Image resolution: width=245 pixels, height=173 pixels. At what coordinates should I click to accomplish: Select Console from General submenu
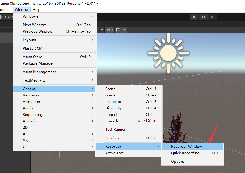pyautogui.click(x=112, y=121)
